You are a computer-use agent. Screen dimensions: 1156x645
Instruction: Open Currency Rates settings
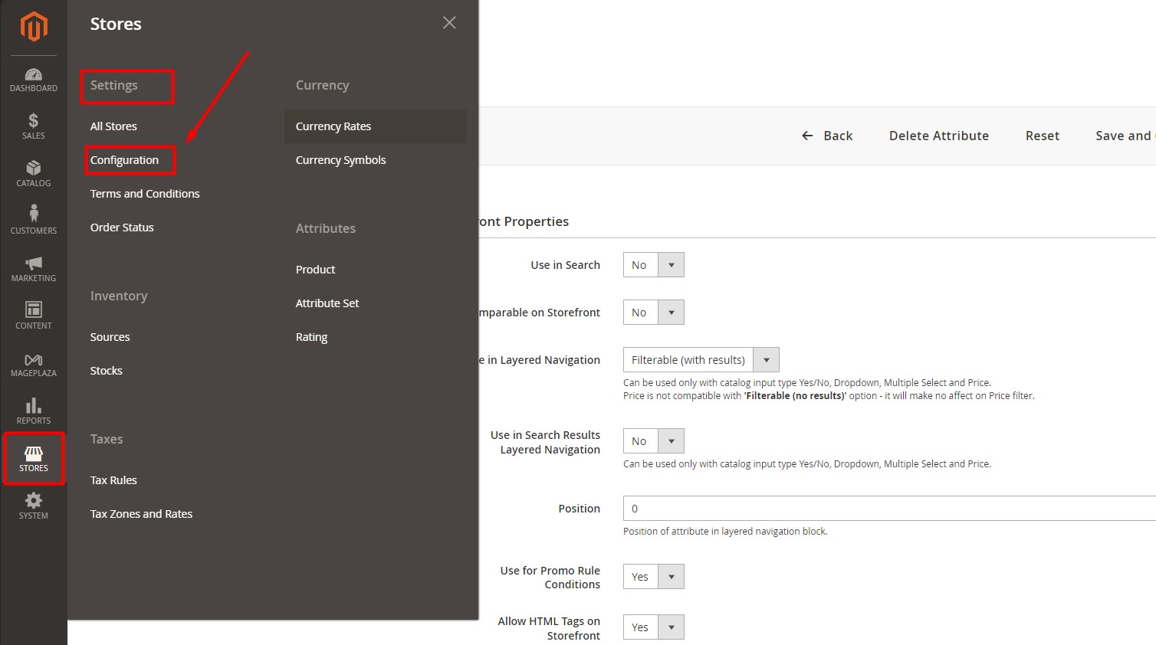(x=333, y=126)
